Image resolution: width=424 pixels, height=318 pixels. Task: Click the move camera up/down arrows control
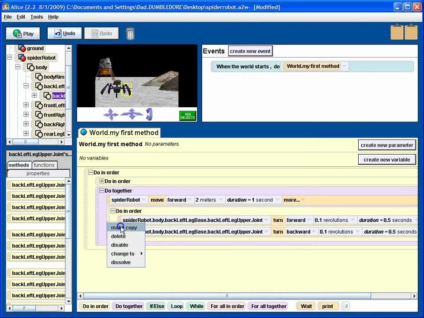pyautogui.click(x=111, y=114)
